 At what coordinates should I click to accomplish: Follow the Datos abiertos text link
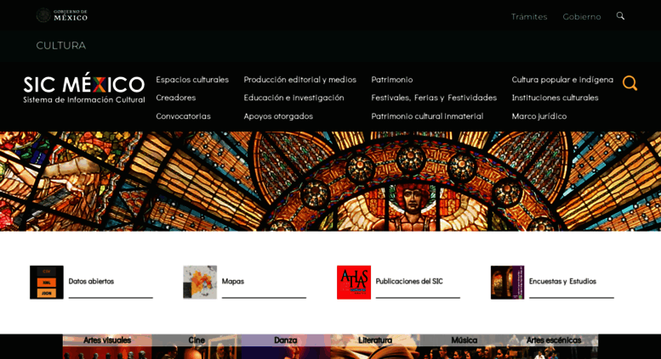[x=91, y=281]
